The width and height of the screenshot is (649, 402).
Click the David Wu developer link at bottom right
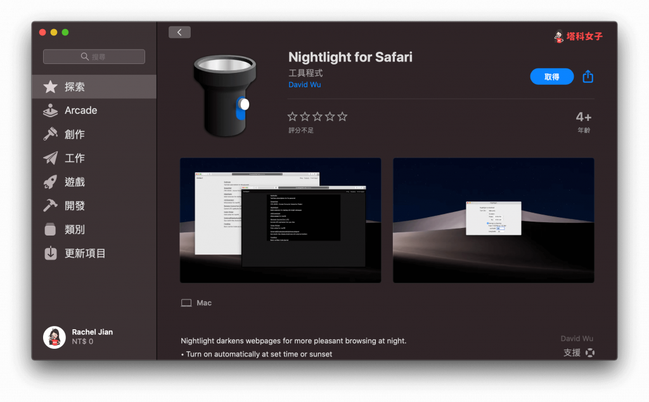tap(577, 339)
